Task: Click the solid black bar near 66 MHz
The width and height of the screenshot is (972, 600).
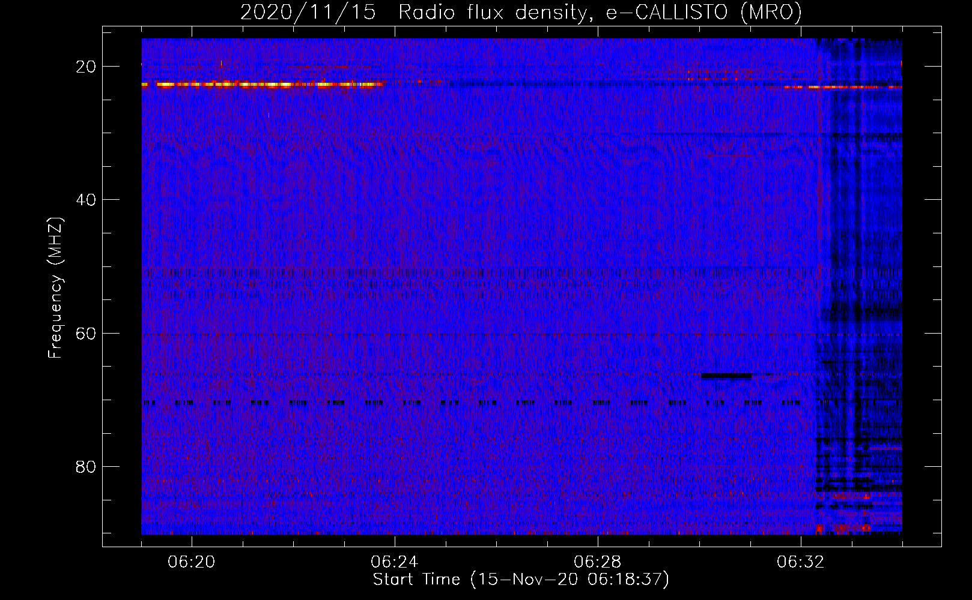Action: pos(726,376)
